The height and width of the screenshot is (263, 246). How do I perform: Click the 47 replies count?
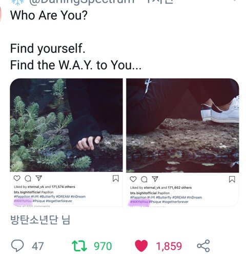coord(38,246)
